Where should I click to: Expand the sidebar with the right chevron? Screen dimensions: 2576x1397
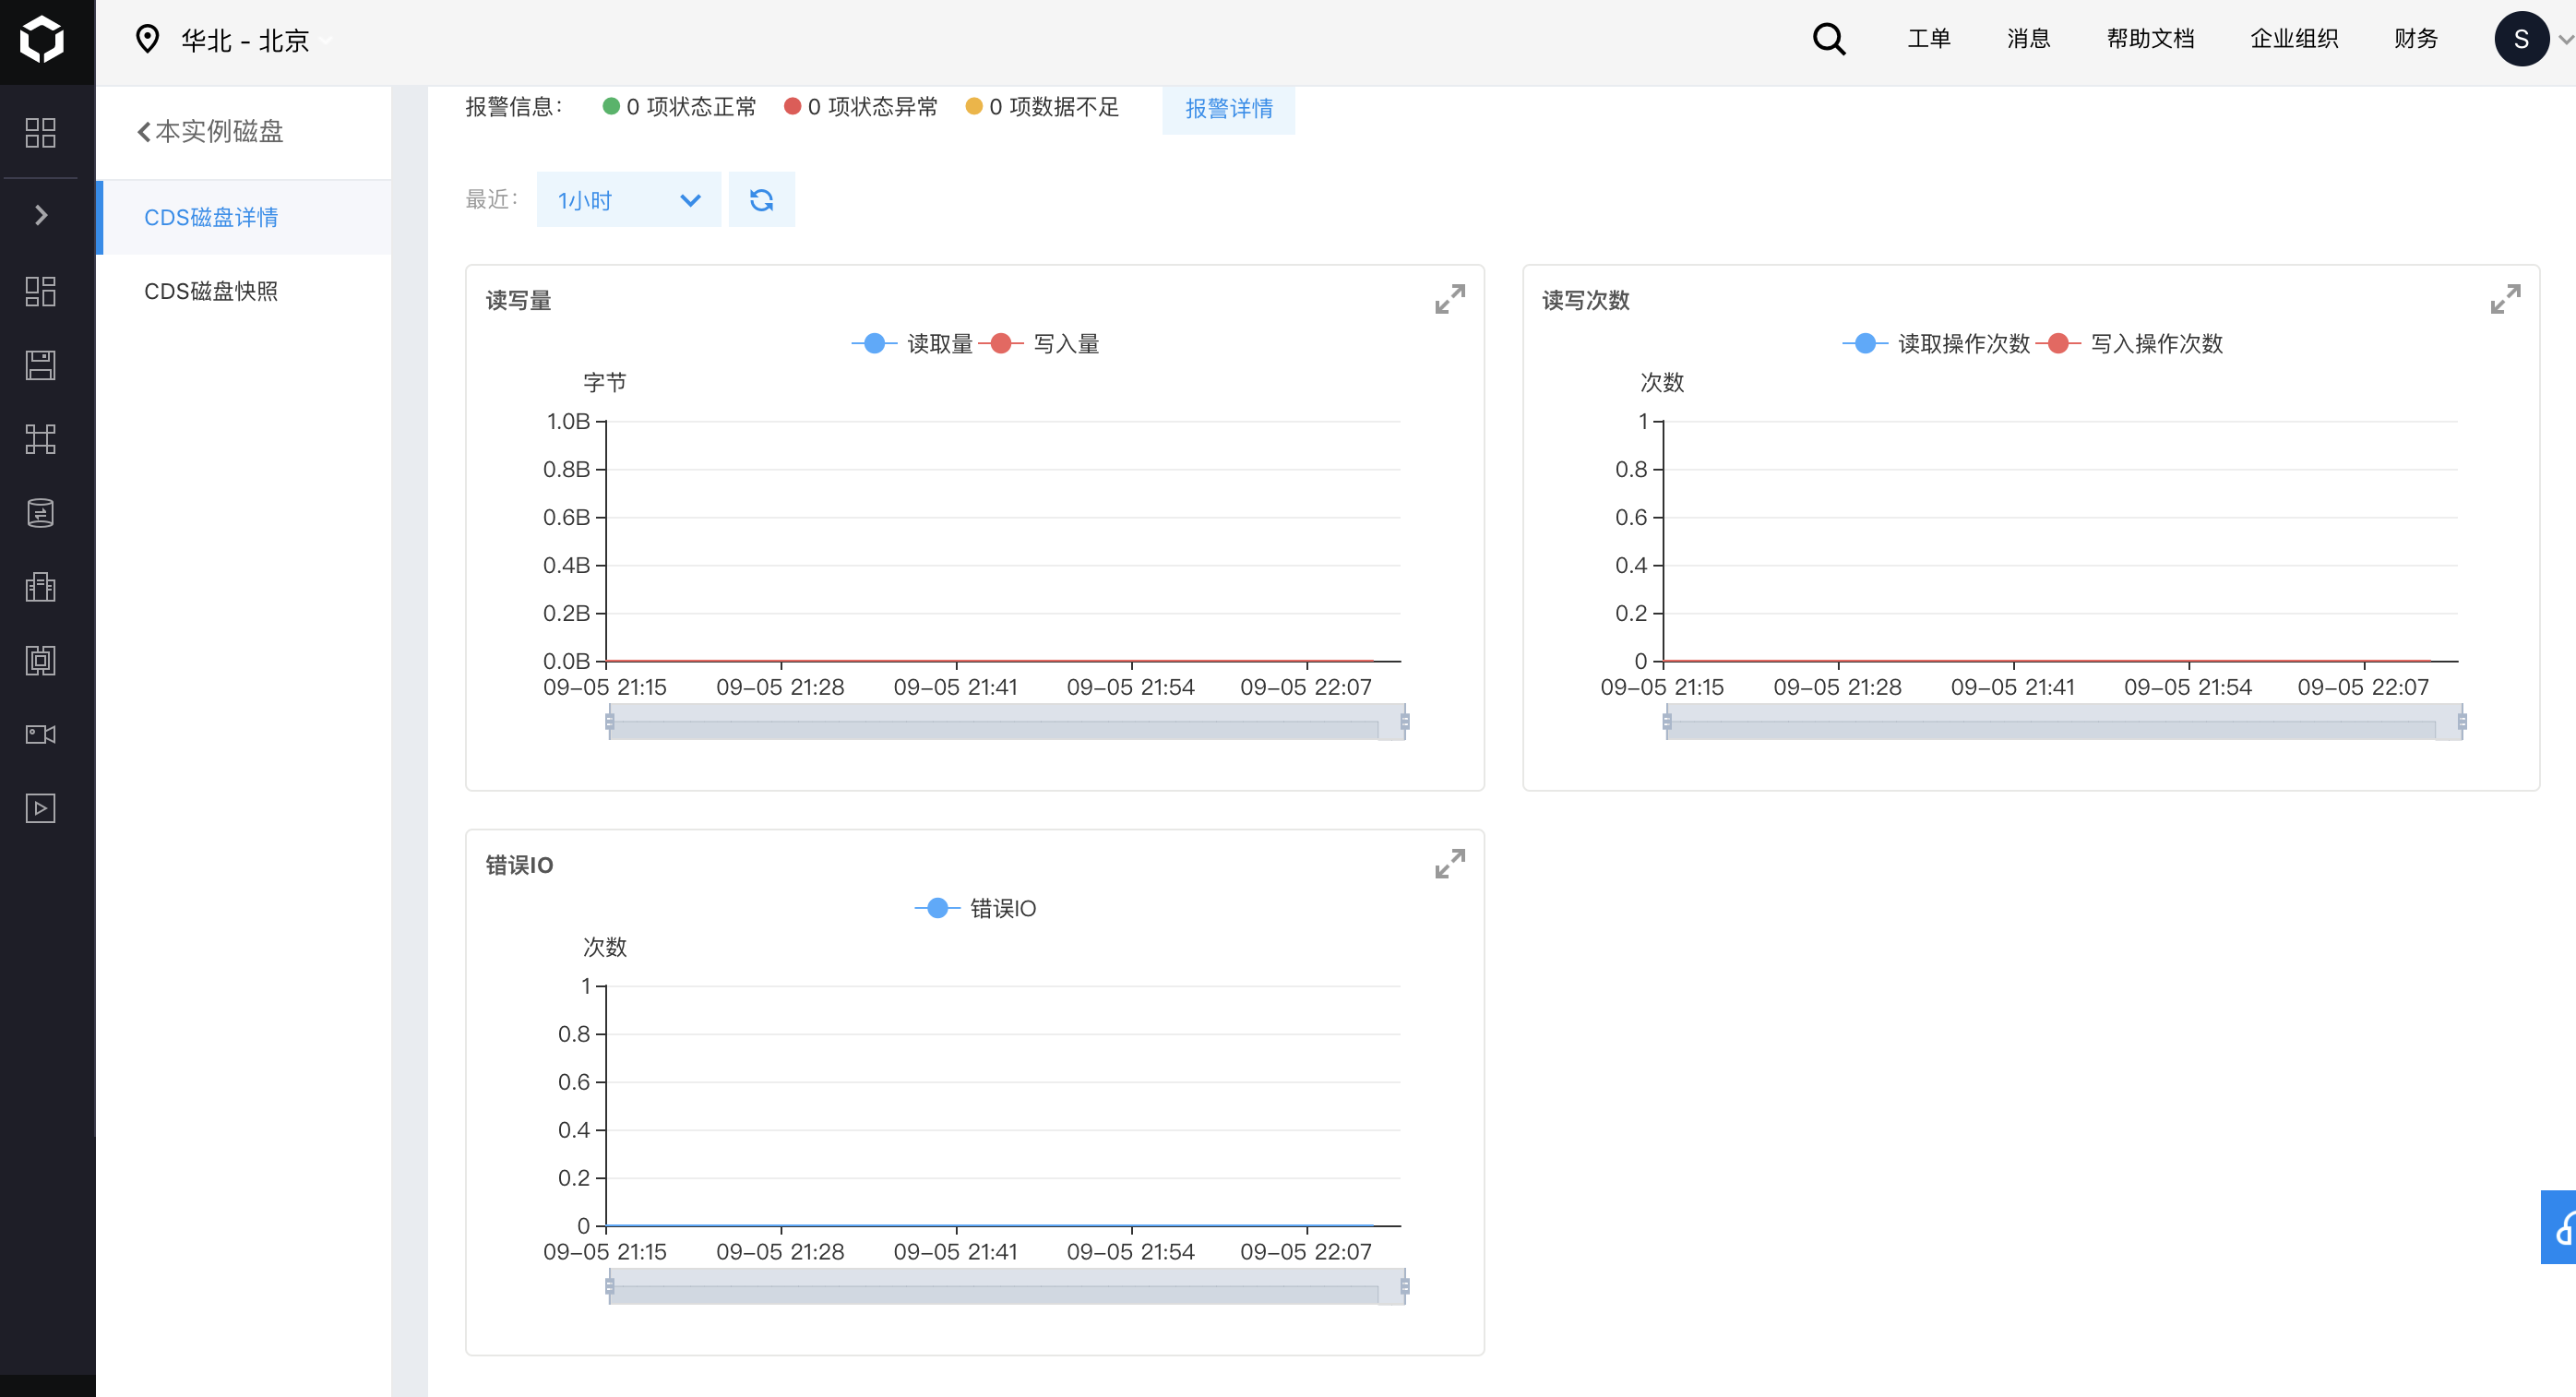tap(41, 215)
